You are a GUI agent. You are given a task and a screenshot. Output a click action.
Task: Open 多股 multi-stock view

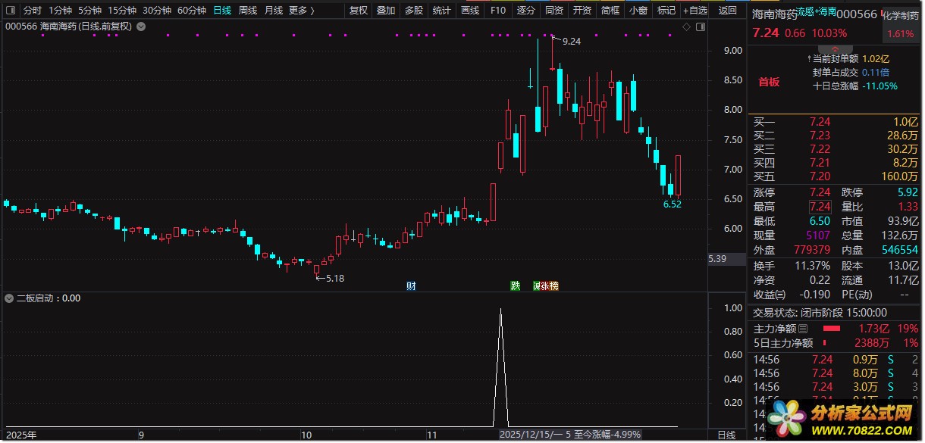413,11
